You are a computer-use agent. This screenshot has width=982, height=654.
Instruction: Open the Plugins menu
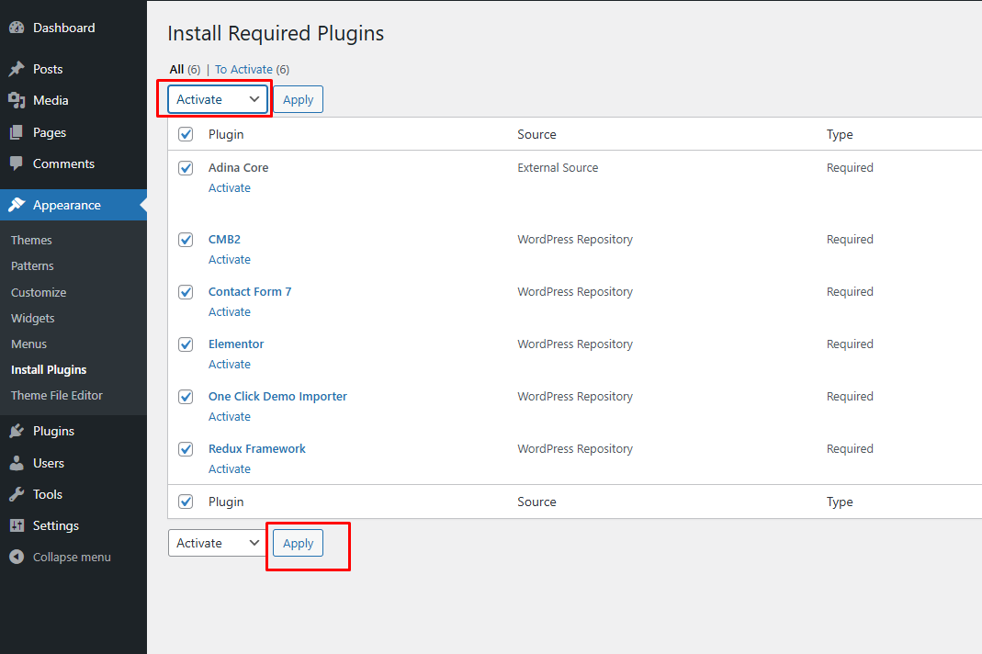[54, 431]
